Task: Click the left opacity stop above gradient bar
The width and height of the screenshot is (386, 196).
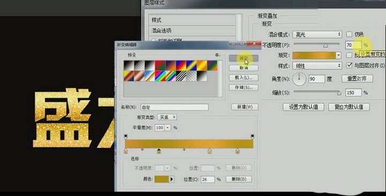Action: click(126, 136)
